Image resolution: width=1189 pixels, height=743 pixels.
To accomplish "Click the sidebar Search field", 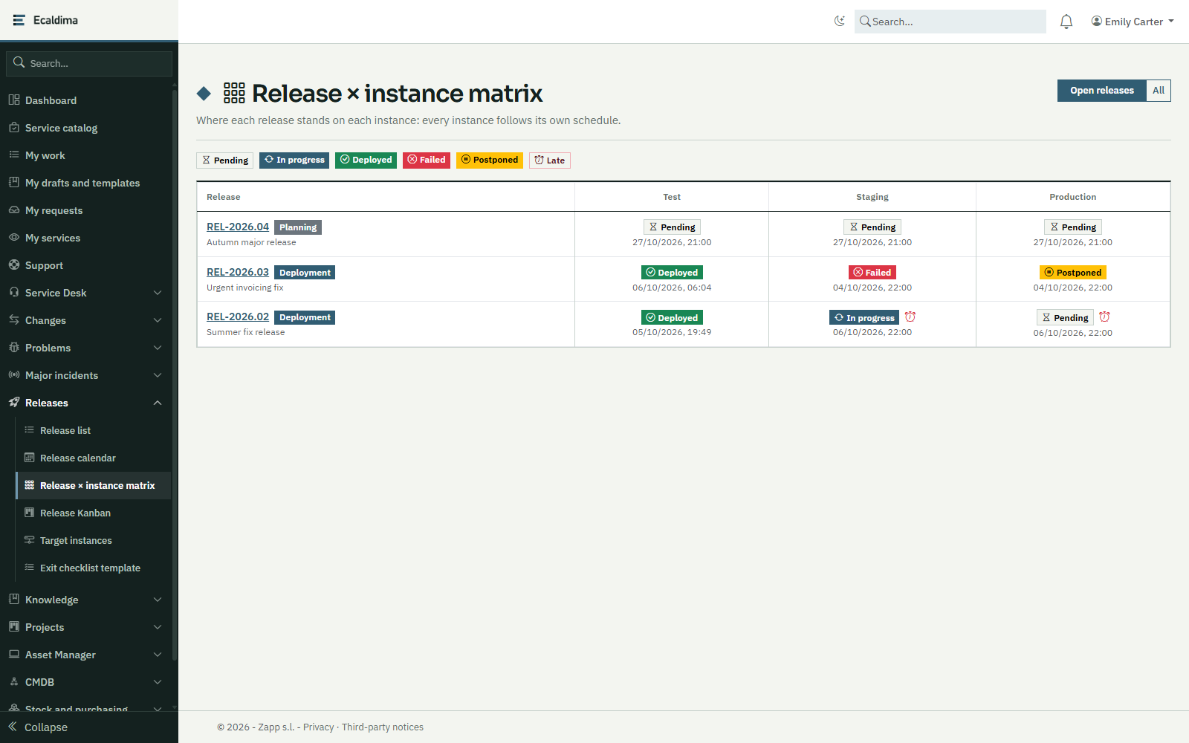I will [89, 63].
